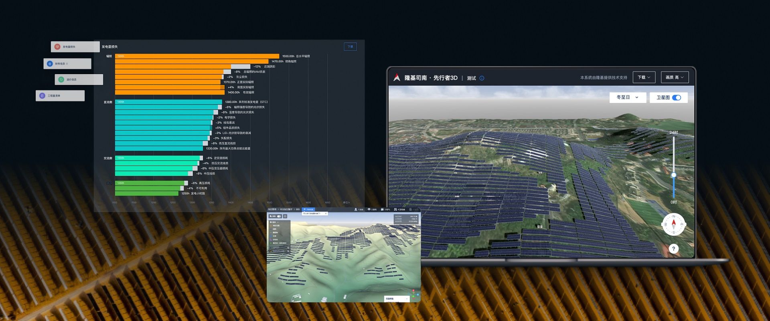
Task: Click the red icon on the 发电量损失 card
Action: [57, 47]
